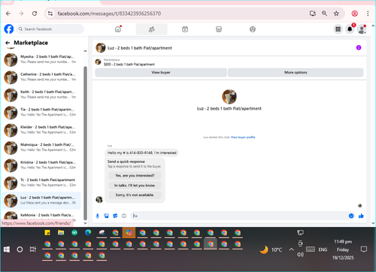
Task: Open the purple conversation info icon
Action: (x=359, y=47)
